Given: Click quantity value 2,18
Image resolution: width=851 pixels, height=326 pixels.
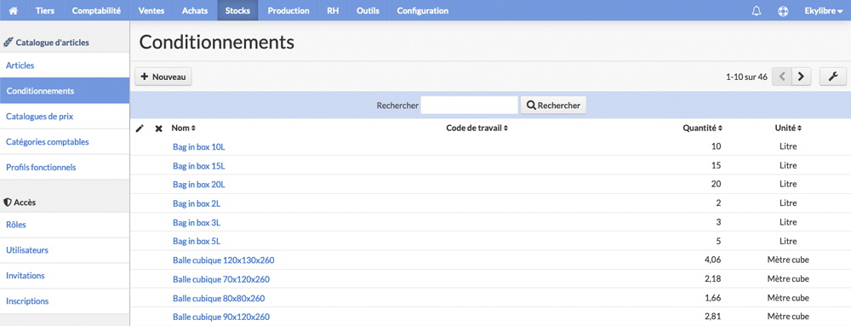Looking at the screenshot, I should pyautogui.click(x=711, y=279).
